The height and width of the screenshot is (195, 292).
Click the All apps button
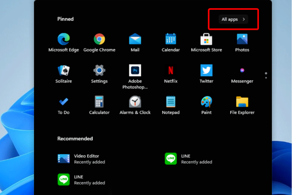233,19
